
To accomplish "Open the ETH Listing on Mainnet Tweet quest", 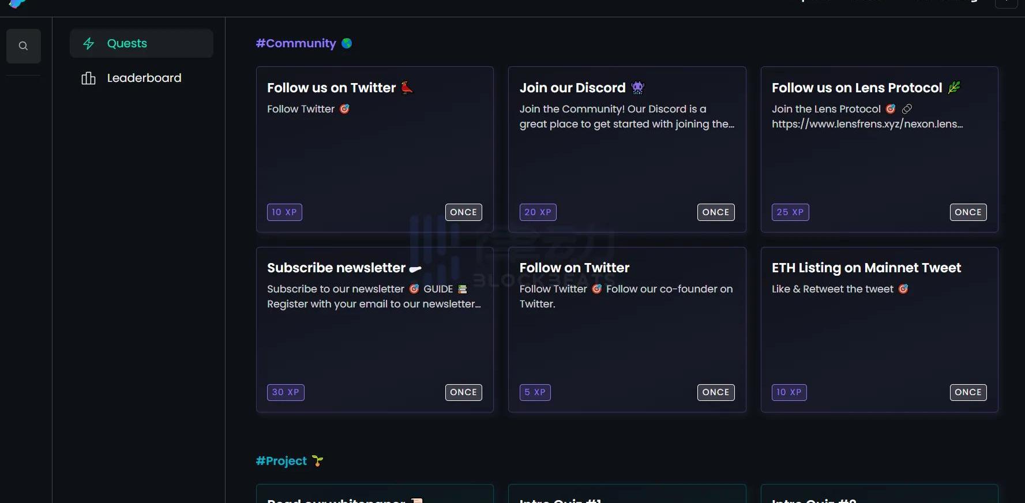I will tap(879, 330).
